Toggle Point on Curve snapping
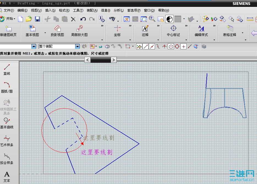The image size is (257, 184). point(190,47)
